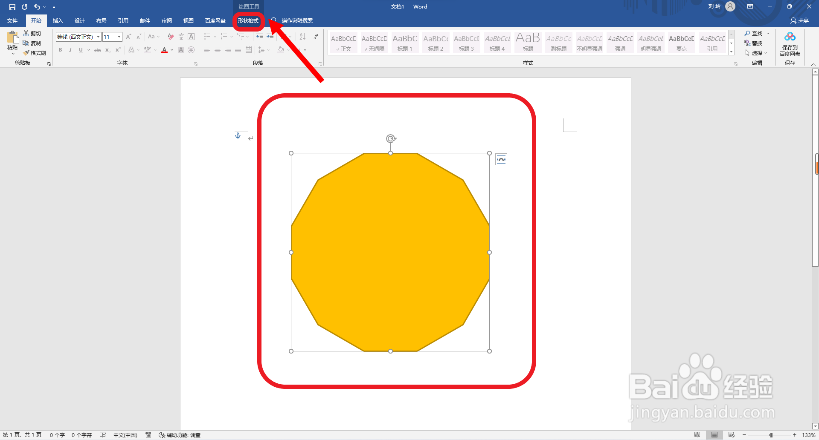The image size is (819, 440).
Task: Decrease paragraph indent
Action: pyautogui.click(x=259, y=37)
